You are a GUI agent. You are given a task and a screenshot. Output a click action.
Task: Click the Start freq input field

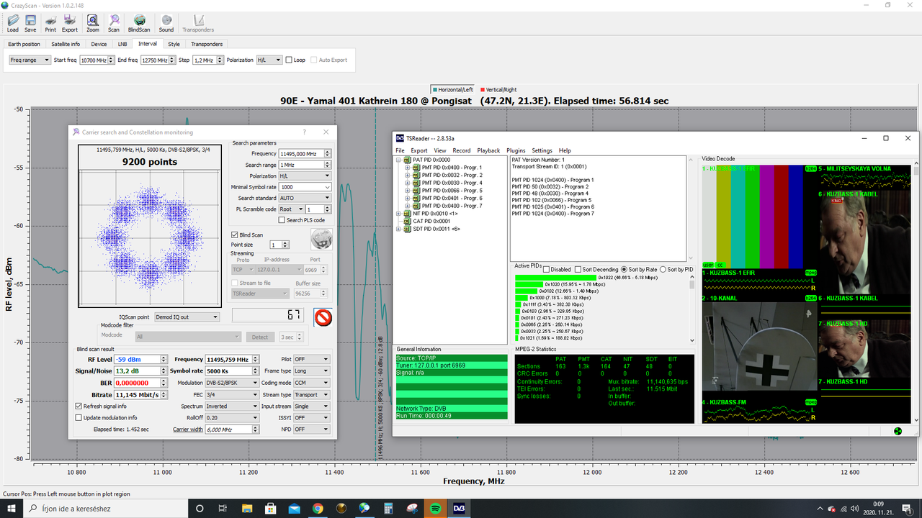click(x=94, y=60)
